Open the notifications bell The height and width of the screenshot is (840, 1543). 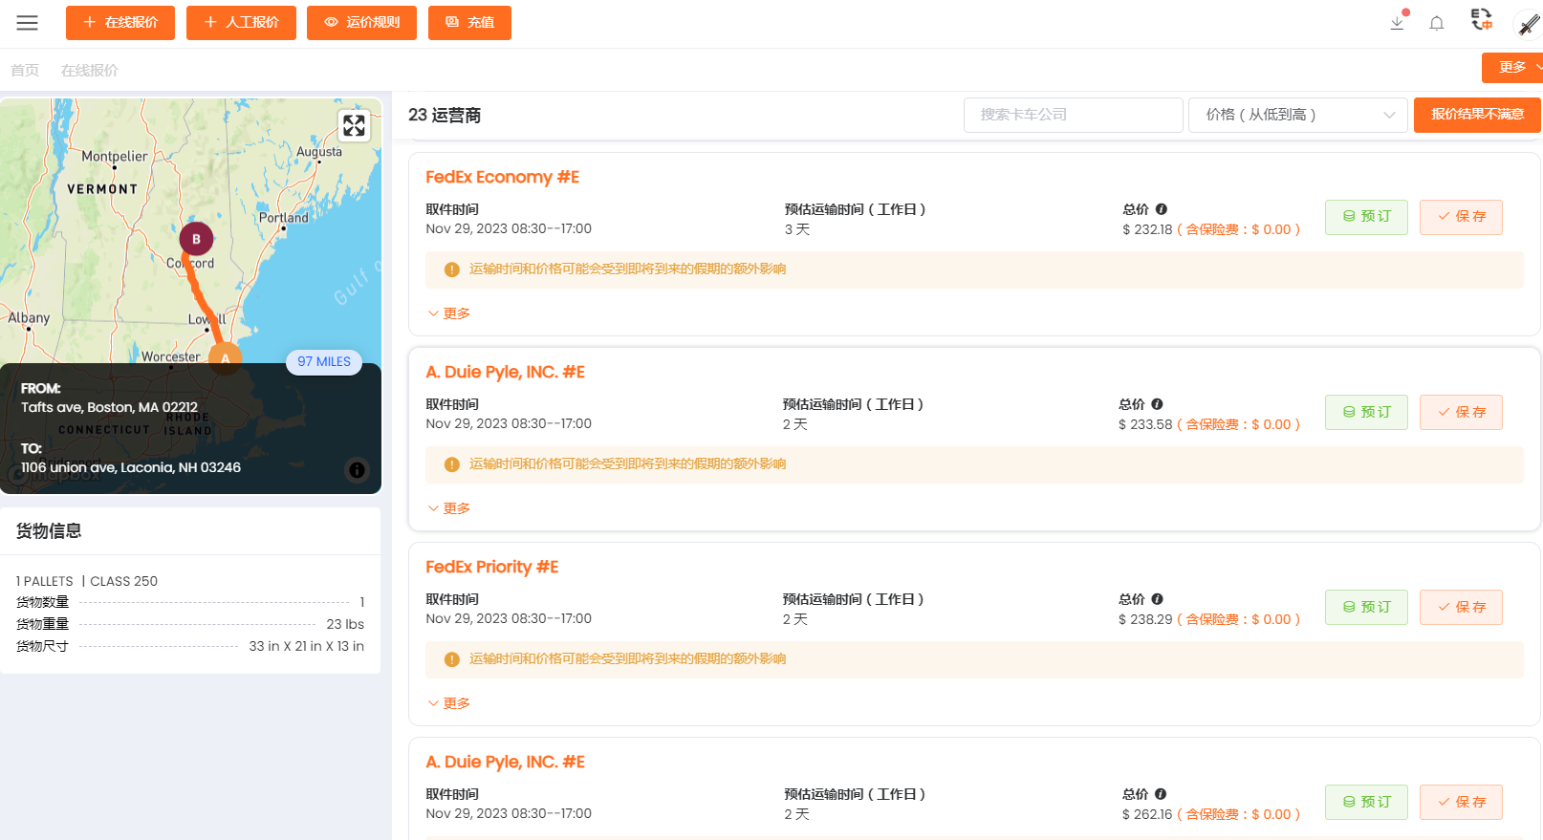click(x=1436, y=23)
